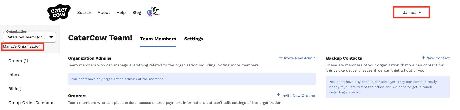Click the chevron next to James
Screen dimensions: 460x110
click(420, 12)
